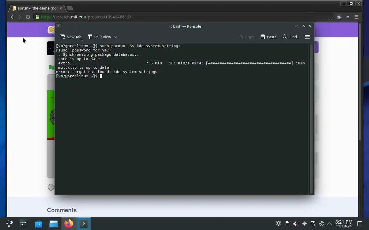Click the 'sudo pacman -Sy kde-system-settings' command line
This screenshot has width=369, height=230.
118,46
